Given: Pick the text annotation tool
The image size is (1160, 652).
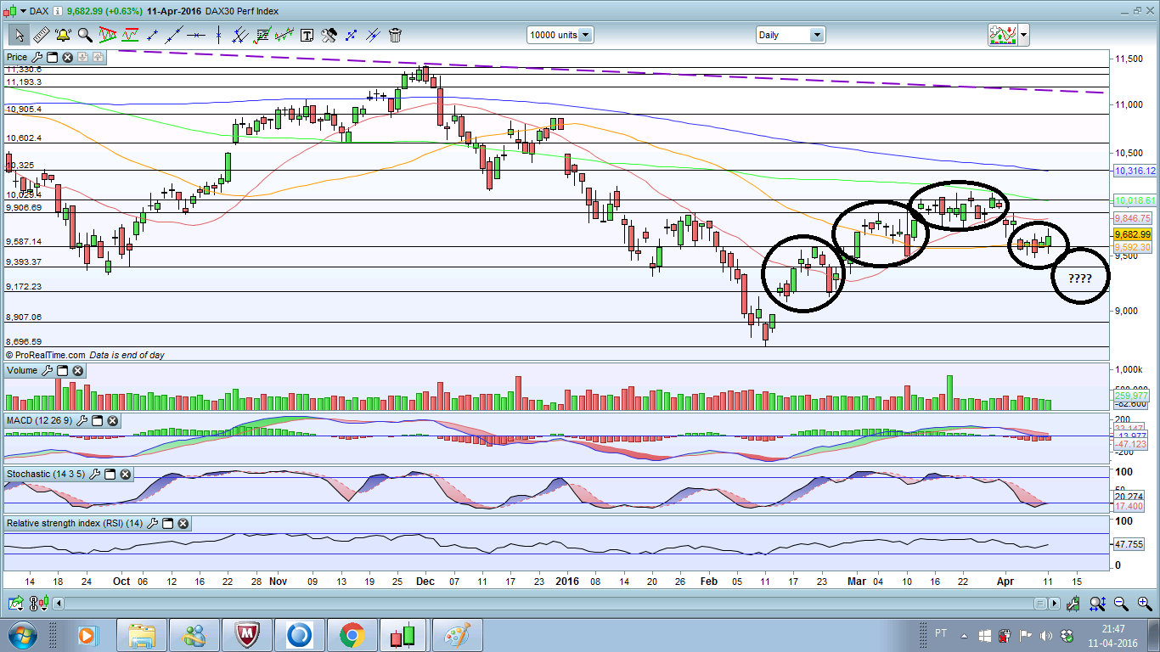Looking at the screenshot, I should coord(307,35).
